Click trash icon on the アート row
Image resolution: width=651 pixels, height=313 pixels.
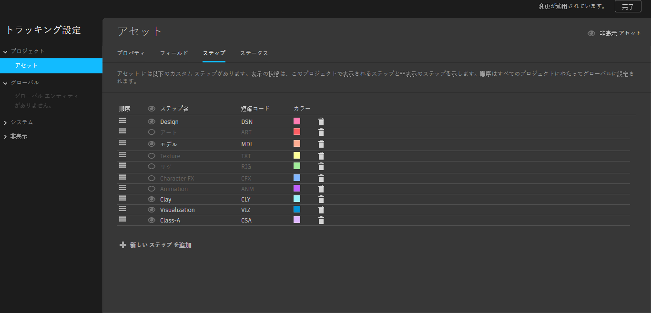coord(321,132)
